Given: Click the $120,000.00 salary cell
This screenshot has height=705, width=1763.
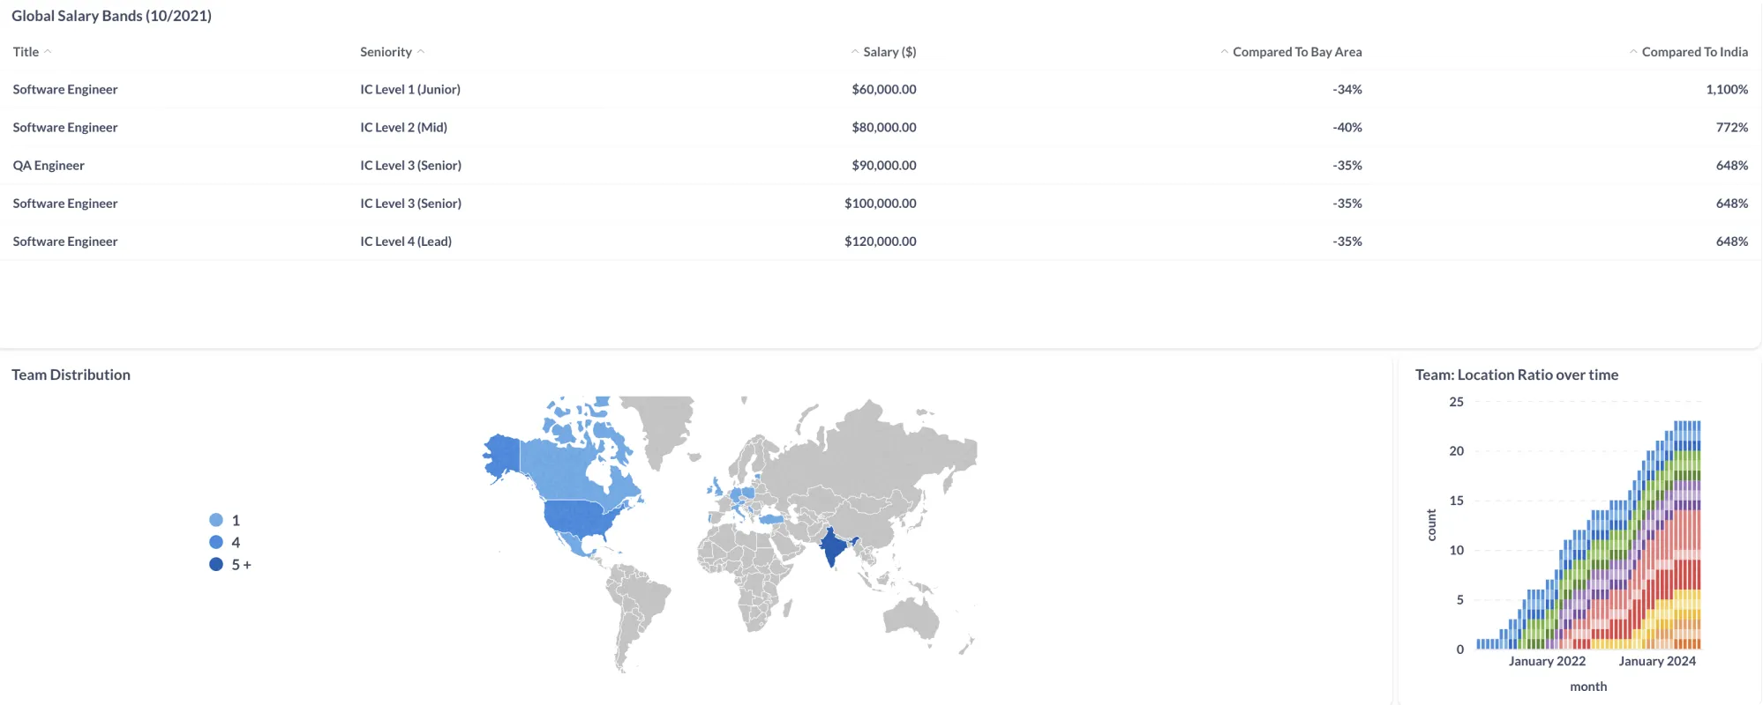Looking at the screenshot, I should tap(880, 241).
